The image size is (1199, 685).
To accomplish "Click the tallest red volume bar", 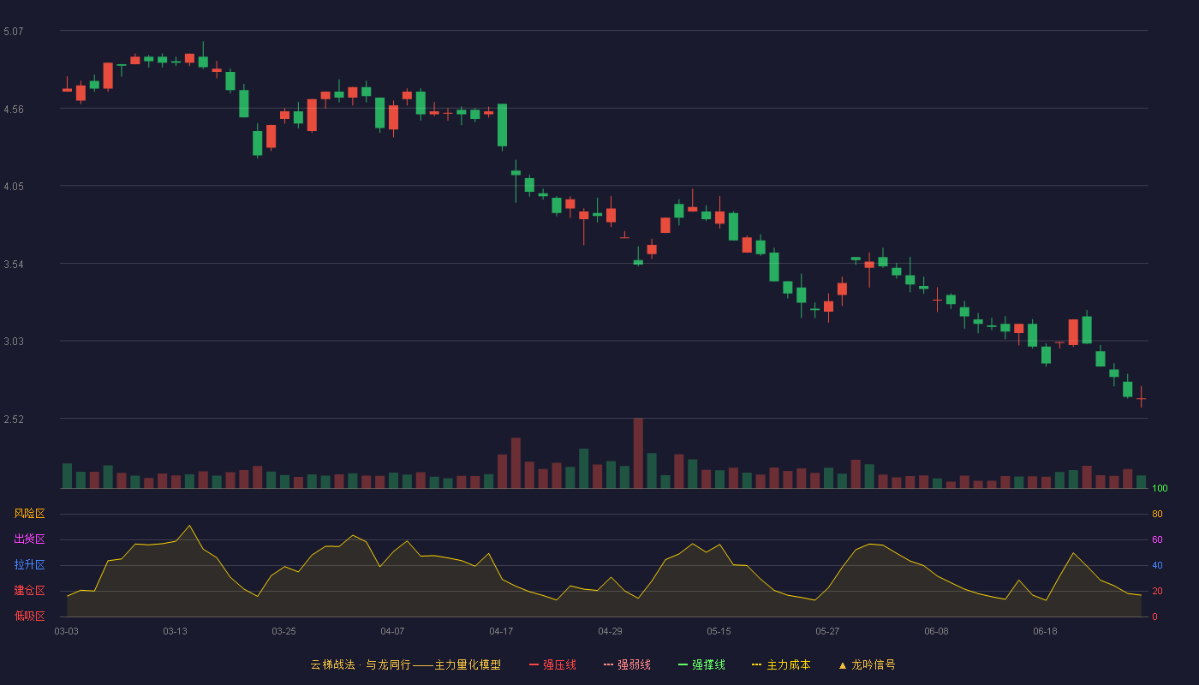I will [x=638, y=453].
